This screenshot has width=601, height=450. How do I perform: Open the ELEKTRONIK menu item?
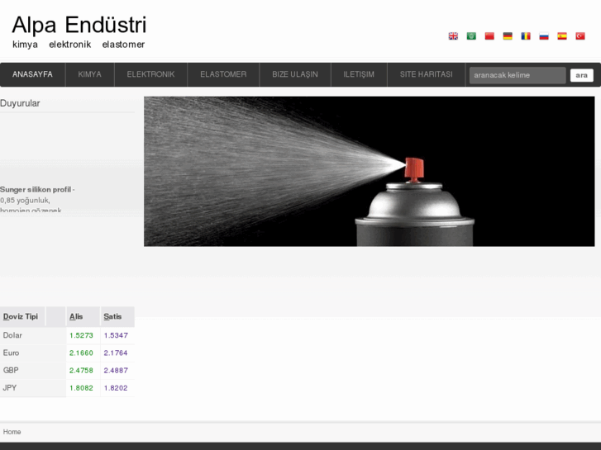coord(150,74)
